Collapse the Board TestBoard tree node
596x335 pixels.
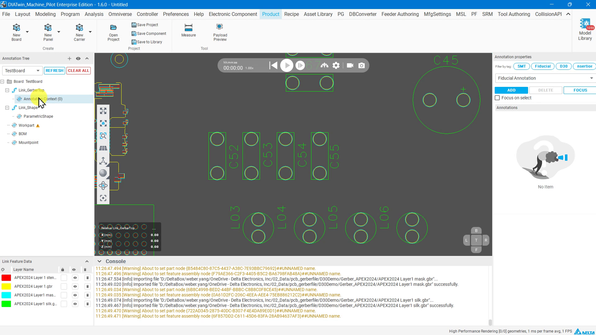2,82
